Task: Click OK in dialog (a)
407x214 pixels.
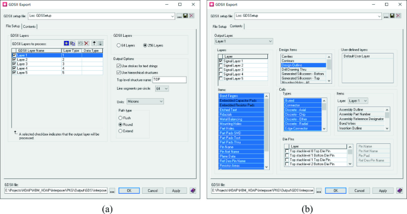Action: (129, 191)
